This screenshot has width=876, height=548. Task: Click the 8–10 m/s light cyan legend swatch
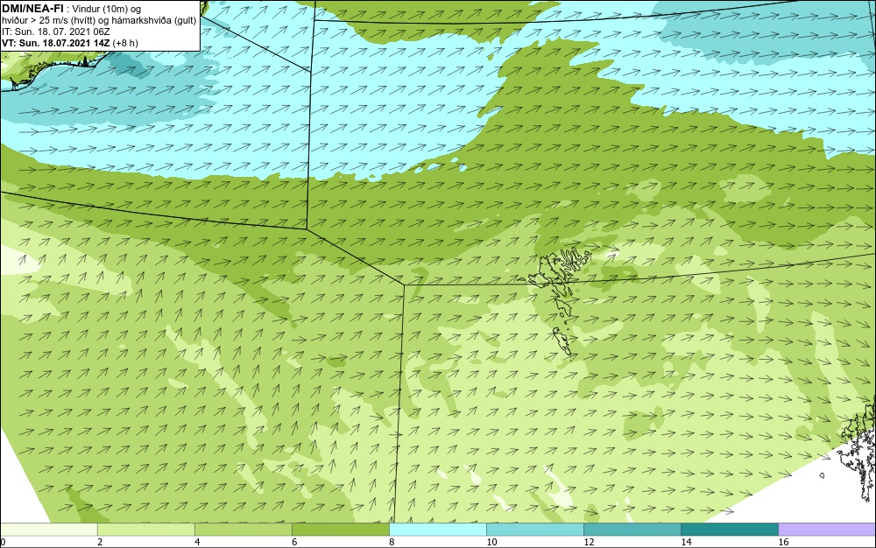pyautogui.click(x=437, y=530)
